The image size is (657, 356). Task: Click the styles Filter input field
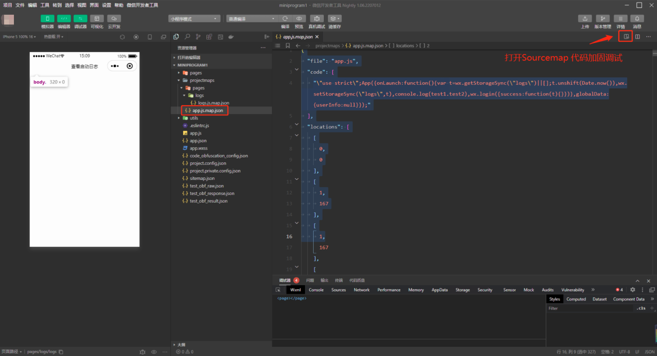coord(590,309)
